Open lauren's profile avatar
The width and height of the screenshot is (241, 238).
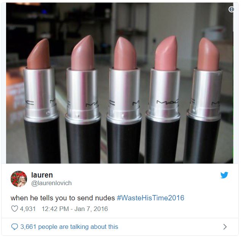19,179
